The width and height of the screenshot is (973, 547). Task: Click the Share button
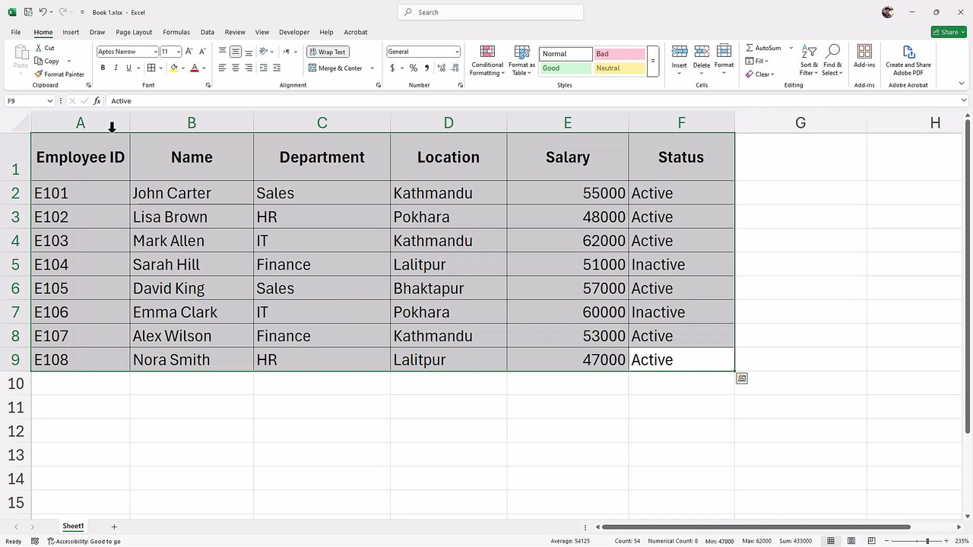tap(948, 32)
